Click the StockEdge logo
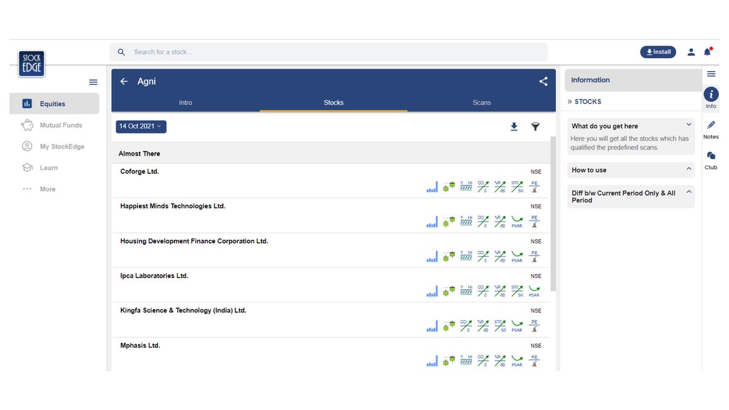Screen dimensions: 729x410 (x=32, y=64)
